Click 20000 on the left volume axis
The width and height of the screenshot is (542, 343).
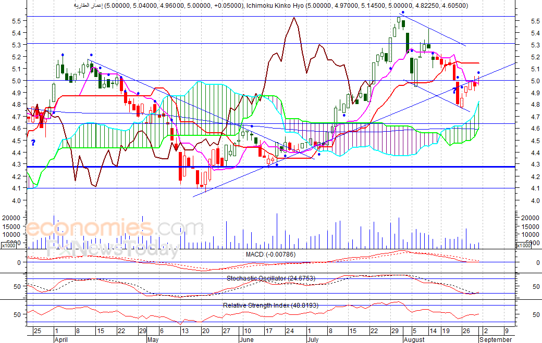click(11, 218)
